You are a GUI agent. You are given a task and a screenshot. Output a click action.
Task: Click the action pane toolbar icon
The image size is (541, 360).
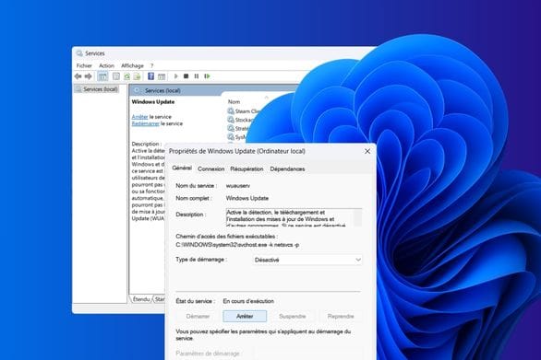point(162,76)
